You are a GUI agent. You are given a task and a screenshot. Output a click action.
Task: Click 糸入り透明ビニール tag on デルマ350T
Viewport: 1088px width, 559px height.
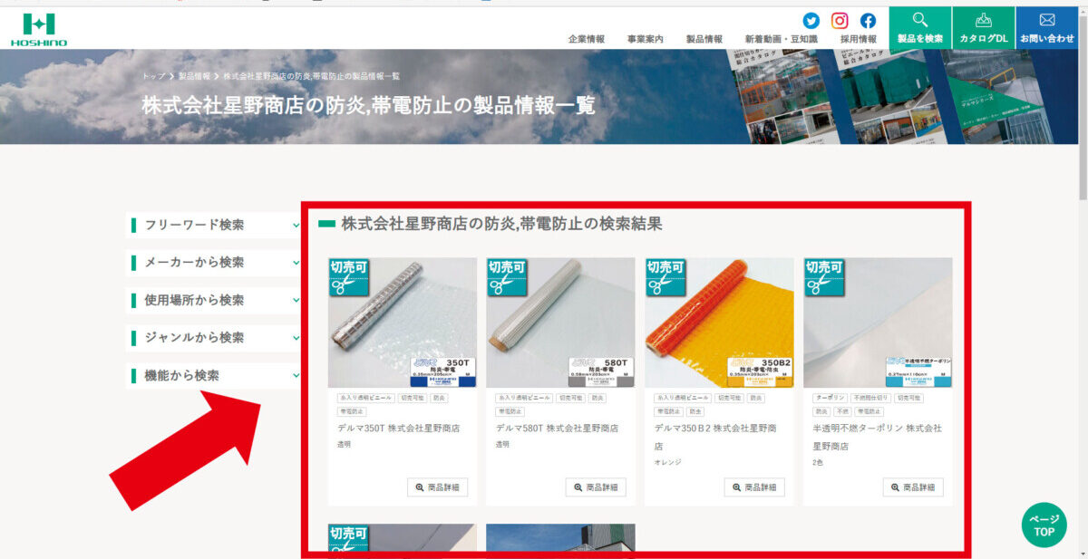point(366,398)
